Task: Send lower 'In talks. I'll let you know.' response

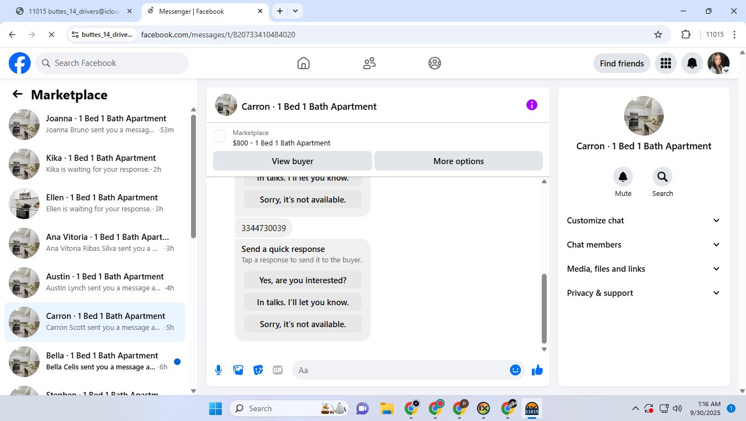Action: pyautogui.click(x=302, y=302)
